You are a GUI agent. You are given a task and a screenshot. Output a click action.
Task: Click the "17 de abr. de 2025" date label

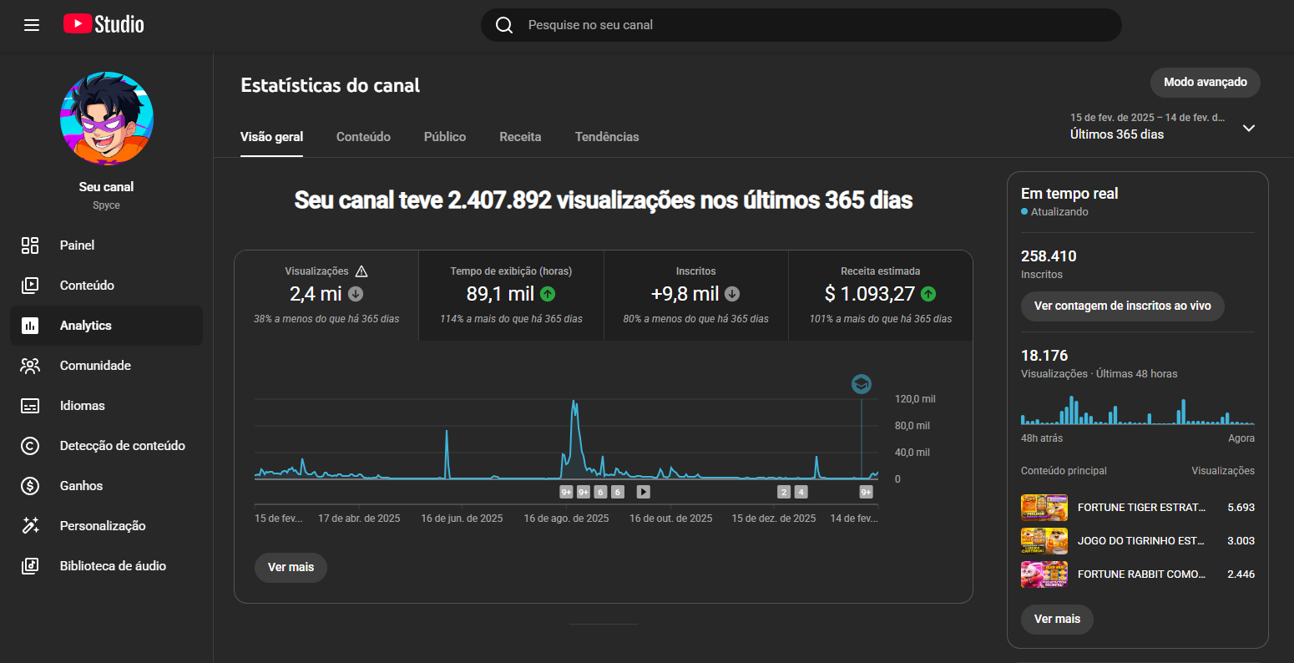point(359,519)
